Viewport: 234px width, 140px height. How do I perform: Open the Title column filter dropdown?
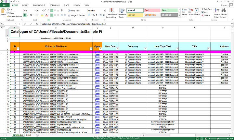coord(209,49)
